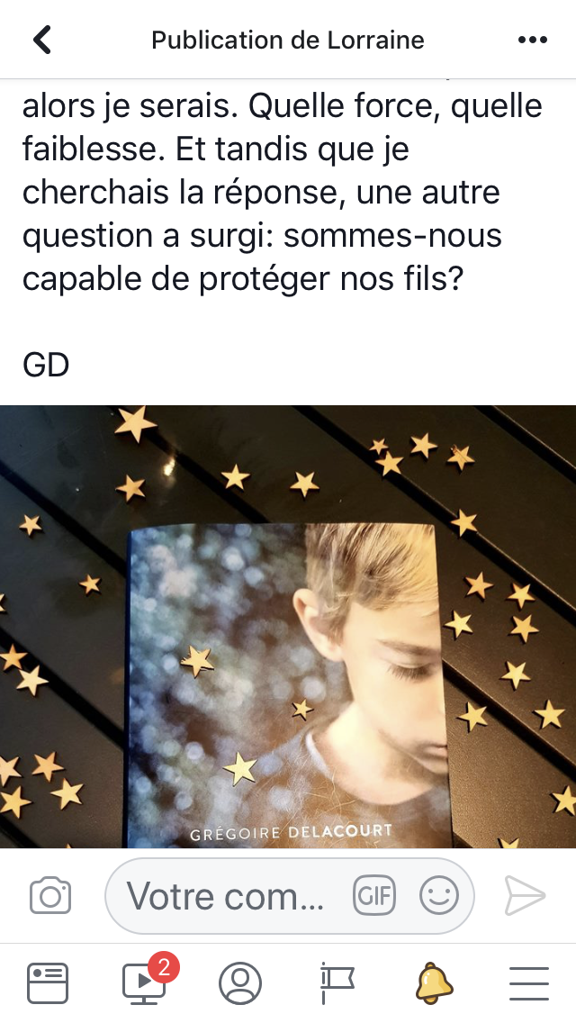Viewport: 576px width, 1023px height.
Task: Open the emoji smiley picker
Action: pos(439,895)
